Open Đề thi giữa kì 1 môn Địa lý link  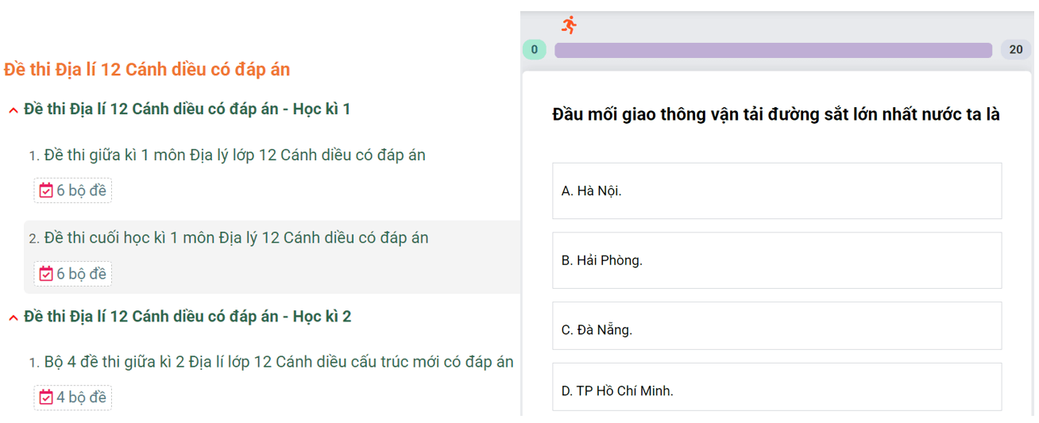tap(234, 155)
